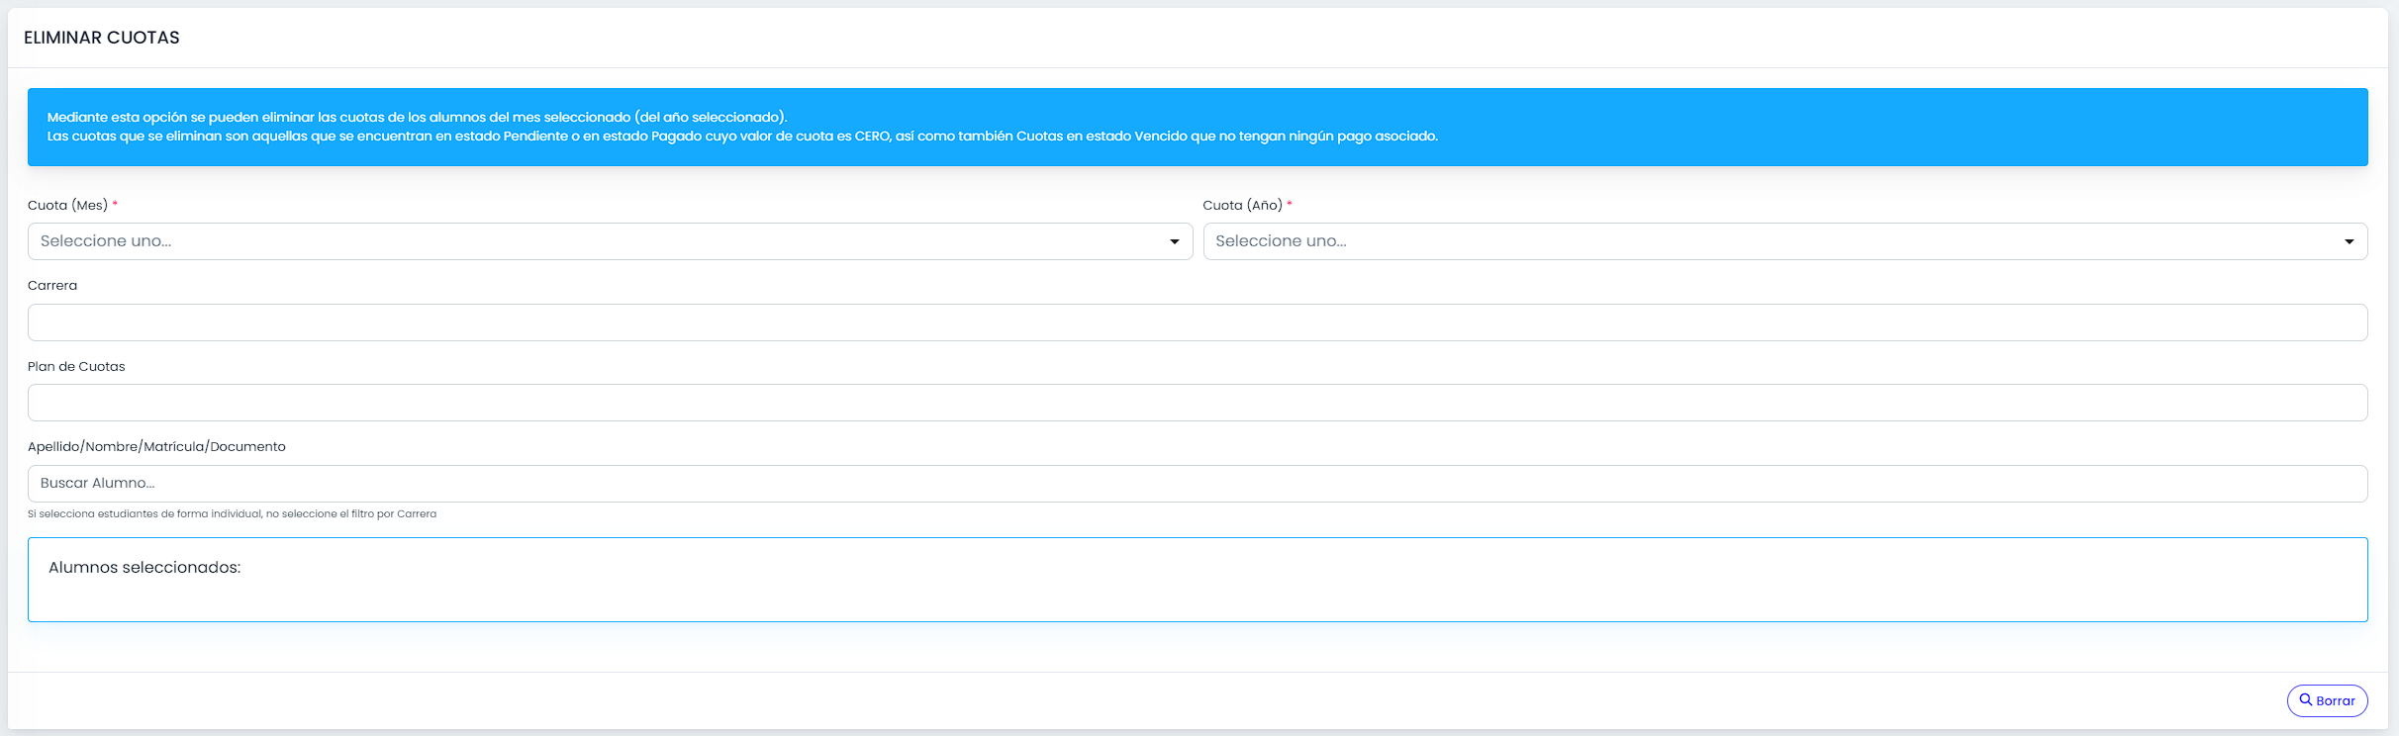Click the blue information banner
Screen dimensions: 2399x736
[x=1198, y=127]
